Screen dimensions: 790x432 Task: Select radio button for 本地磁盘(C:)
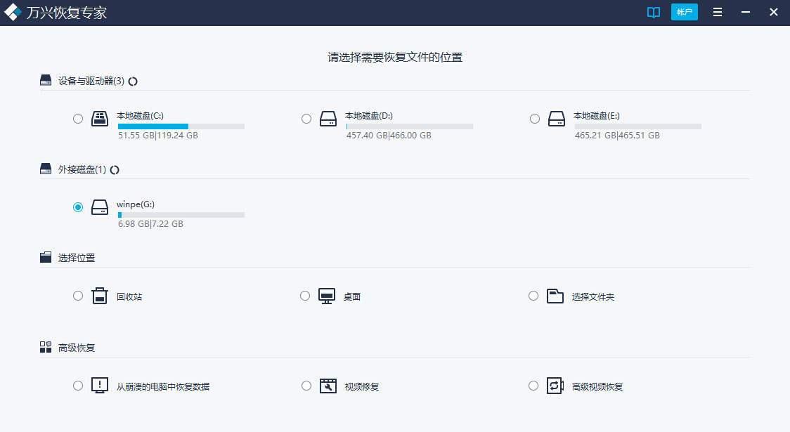click(78, 119)
